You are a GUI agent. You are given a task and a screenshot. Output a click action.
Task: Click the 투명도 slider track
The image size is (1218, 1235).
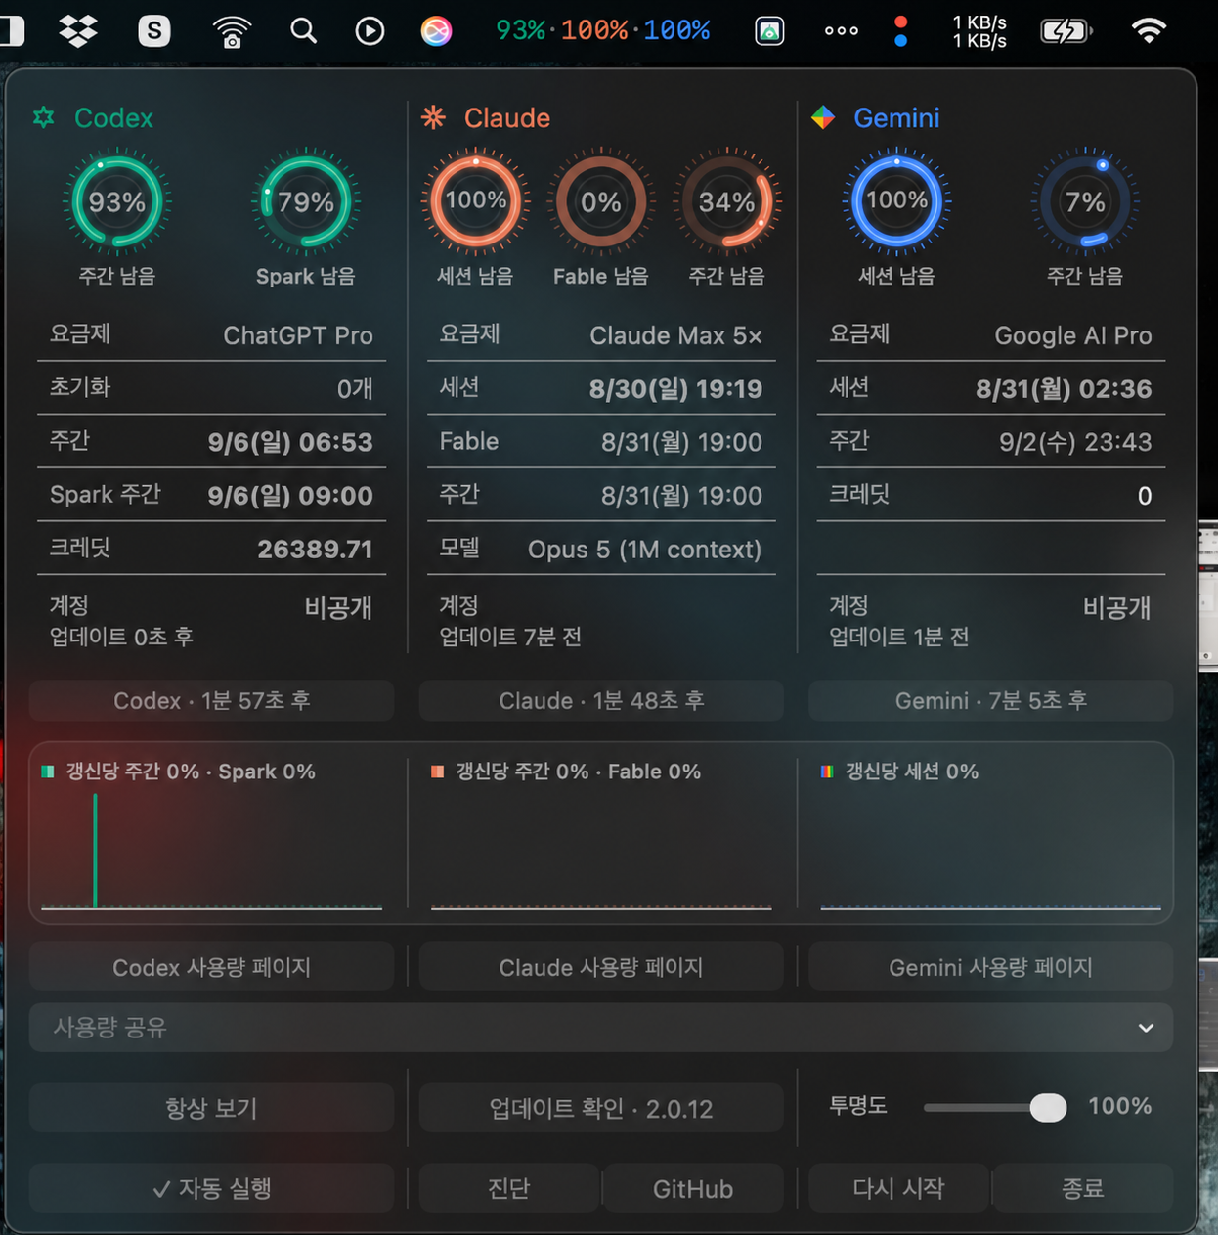(x=994, y=1107)
